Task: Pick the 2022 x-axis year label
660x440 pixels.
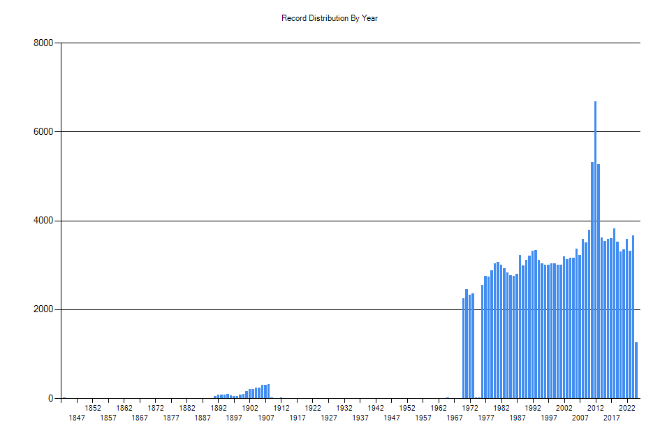Action: pos(626,408)
